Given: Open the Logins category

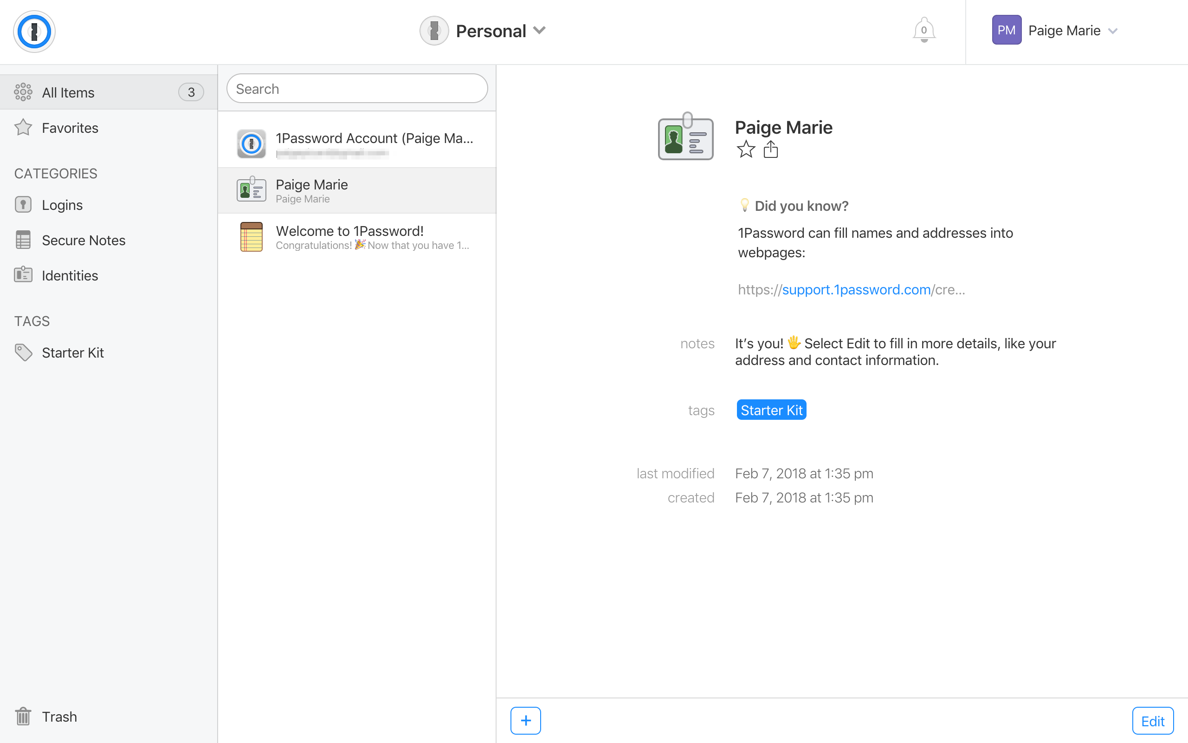Looking at the screenshot, I should pyautogui.click(x=62, y=204).
